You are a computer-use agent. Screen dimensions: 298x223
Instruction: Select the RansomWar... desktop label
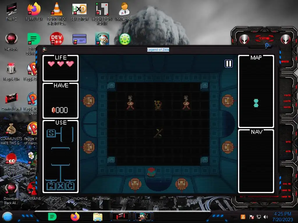pyautogui.click(x=102, y=199)
